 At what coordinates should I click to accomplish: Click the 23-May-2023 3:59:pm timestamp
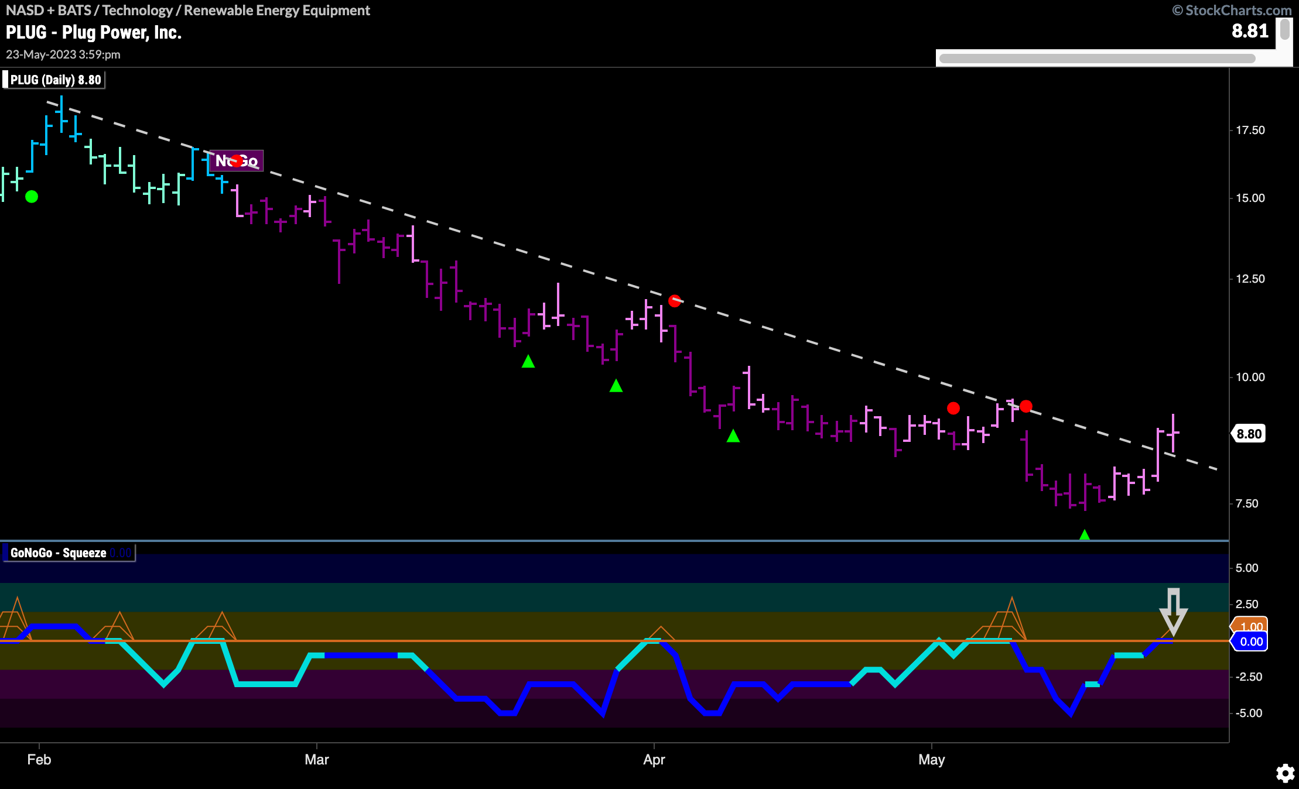click(63, 54)
